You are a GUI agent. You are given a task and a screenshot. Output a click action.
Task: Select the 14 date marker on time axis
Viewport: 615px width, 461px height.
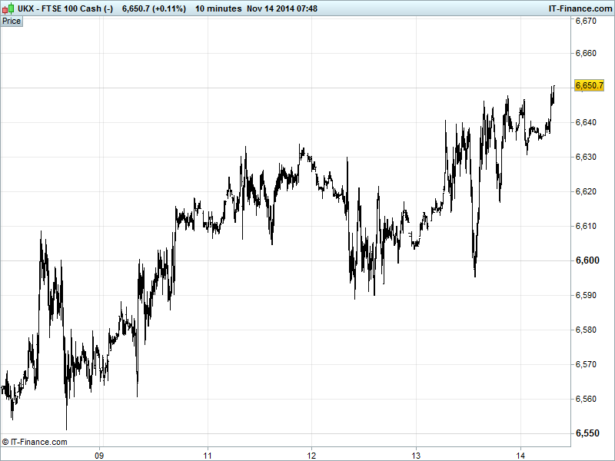[x=520, y=454]
